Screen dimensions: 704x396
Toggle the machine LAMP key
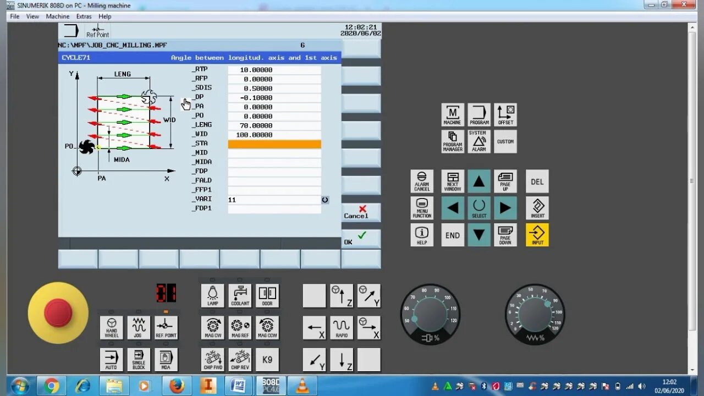213,295
